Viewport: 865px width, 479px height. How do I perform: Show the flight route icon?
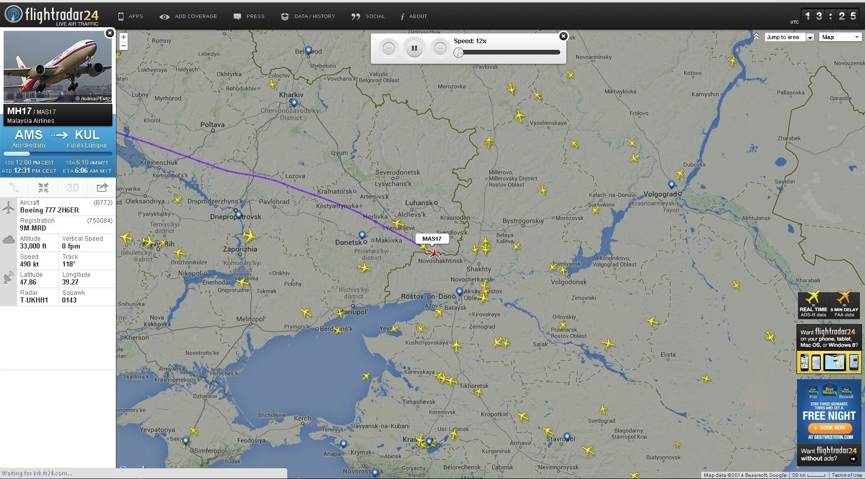tap(14, 188)
